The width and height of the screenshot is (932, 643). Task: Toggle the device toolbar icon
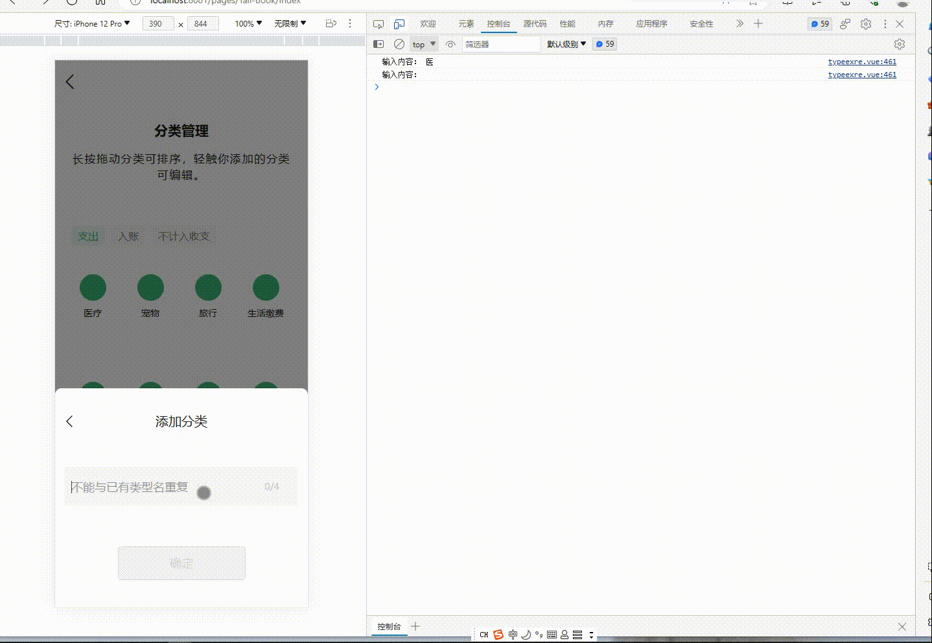coord(399,24)
